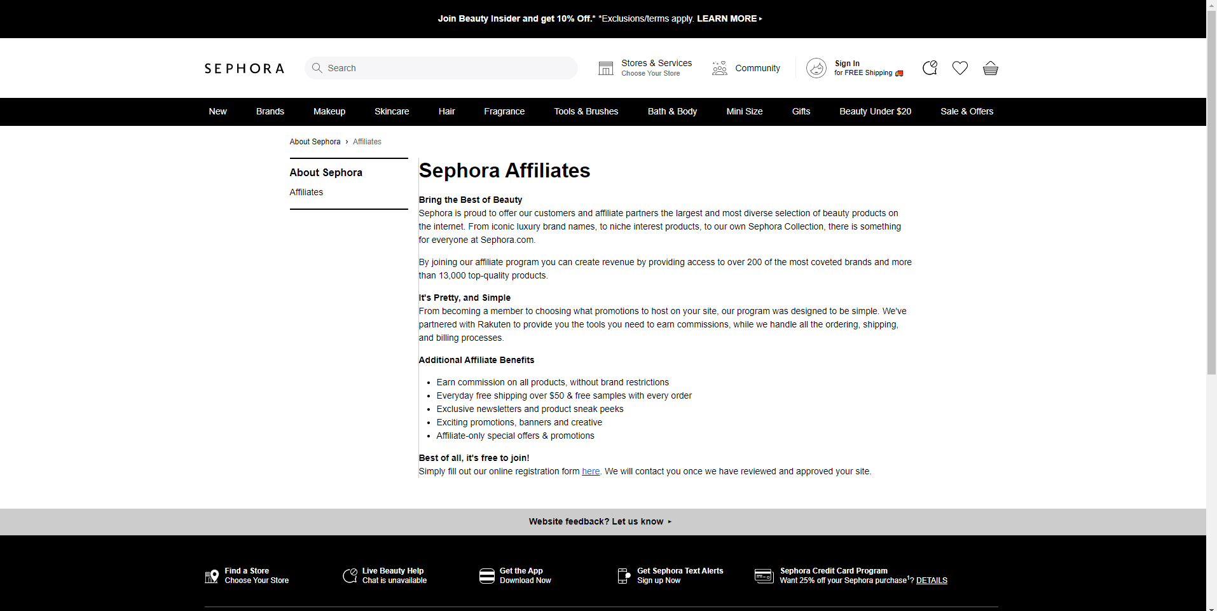Click the Sephora Credit Card icon
This screenshot has height=611, width=1217.
coord(764,575)
